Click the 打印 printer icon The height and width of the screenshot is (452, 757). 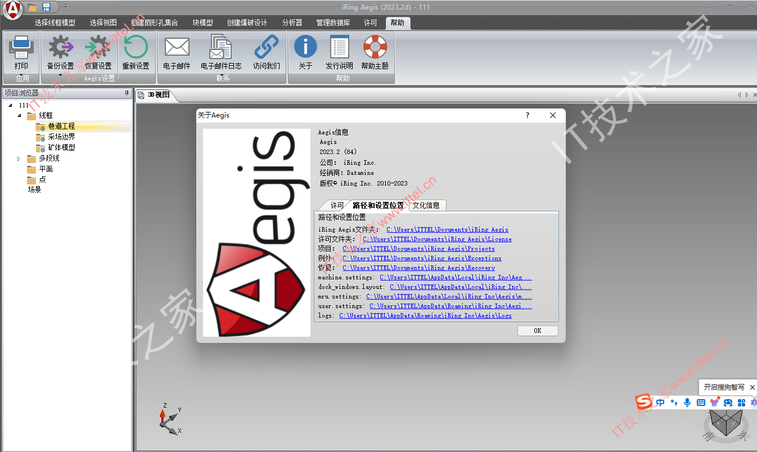point(21,47)
